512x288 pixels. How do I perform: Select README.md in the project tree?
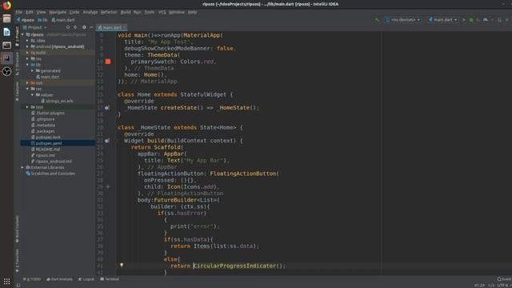[x=47, y=150]
